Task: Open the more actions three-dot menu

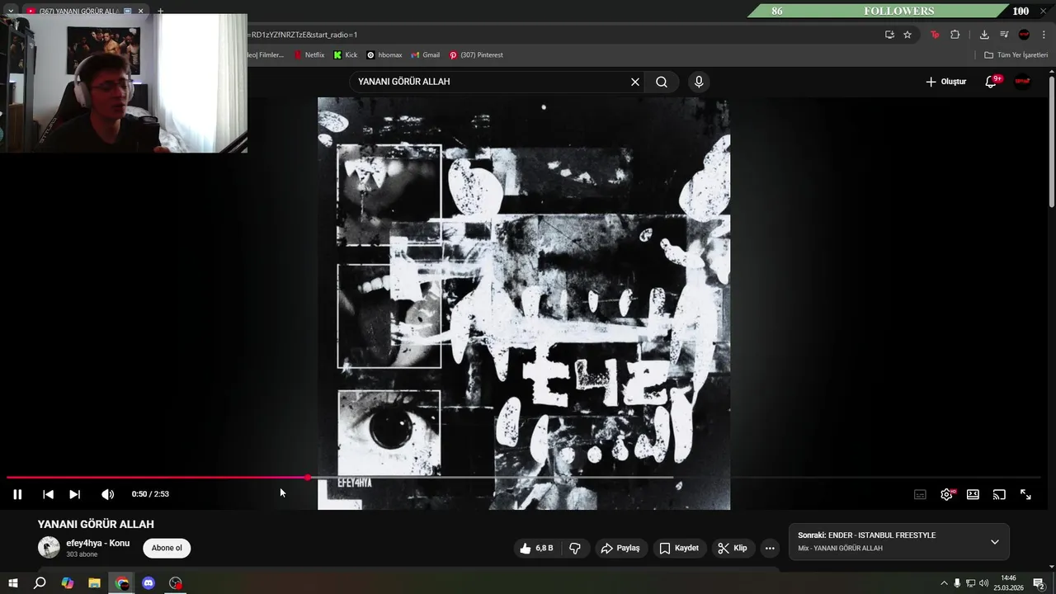Action: 770,548
